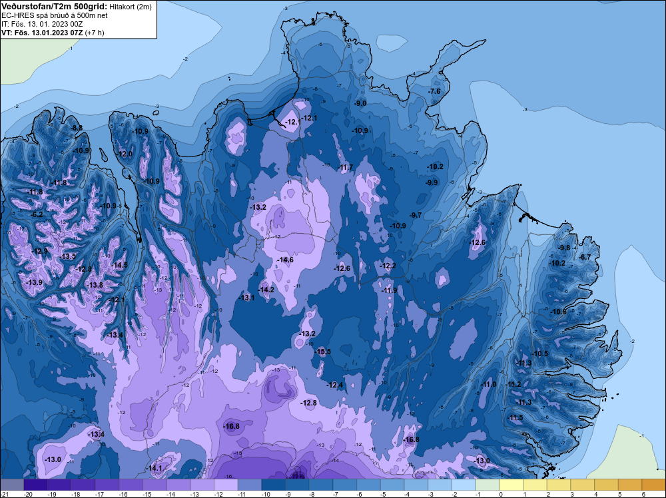Screen dimensions: 666x498
Task: Select the legend swatch labeled -15
Action: pyautogui.click(x=155, y=485)
